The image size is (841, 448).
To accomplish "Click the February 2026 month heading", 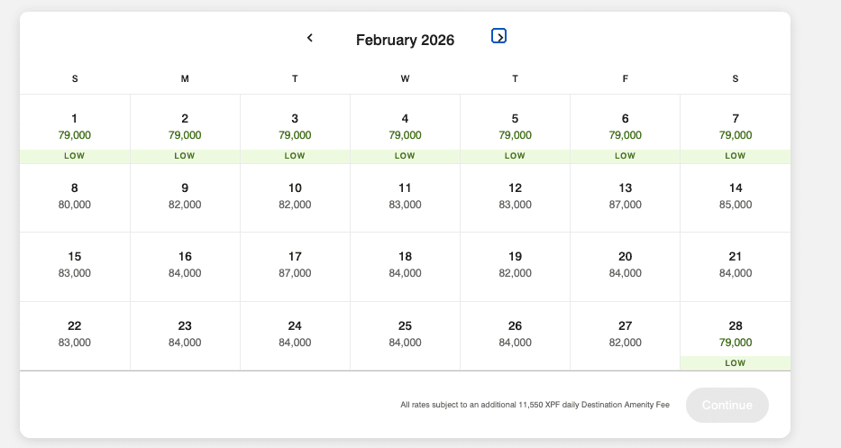I will [x=405, y=40].
